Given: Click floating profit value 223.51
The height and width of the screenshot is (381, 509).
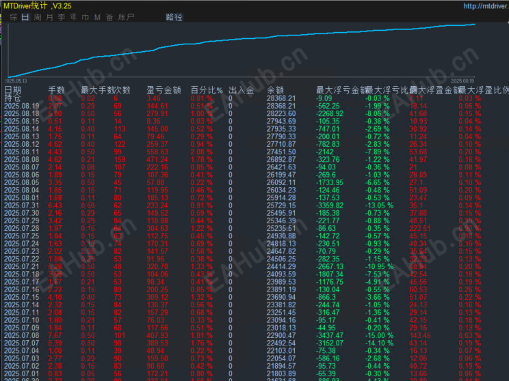Looking at the screenshot, I should tap(420, 229).
